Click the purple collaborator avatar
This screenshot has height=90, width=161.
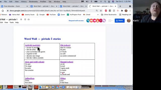104,20
